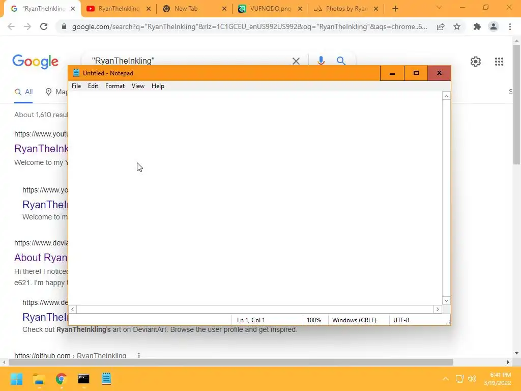Screen dimensions: 521x391
Task: Open the About Ryan DeviantArt result
Action: coord(41,258)
